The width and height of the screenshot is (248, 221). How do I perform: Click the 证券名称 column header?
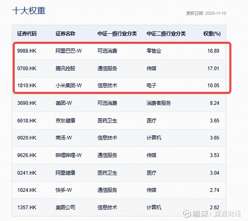click(x=65, y=34)
